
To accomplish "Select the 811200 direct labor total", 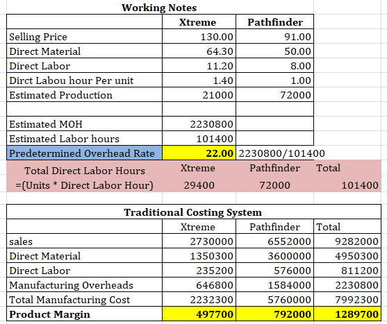I will (347, 271).
